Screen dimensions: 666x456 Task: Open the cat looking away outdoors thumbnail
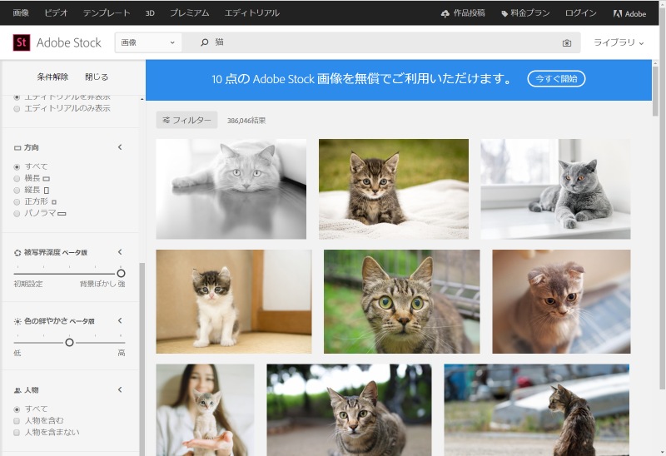537,410
